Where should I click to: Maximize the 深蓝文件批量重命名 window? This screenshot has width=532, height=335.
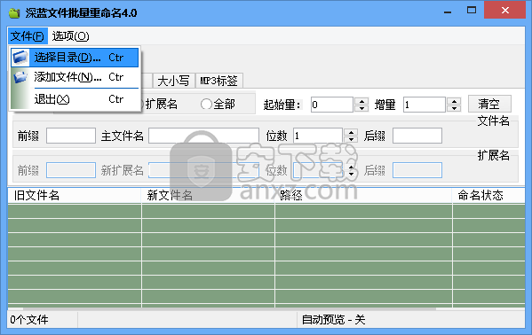[472, 10]
